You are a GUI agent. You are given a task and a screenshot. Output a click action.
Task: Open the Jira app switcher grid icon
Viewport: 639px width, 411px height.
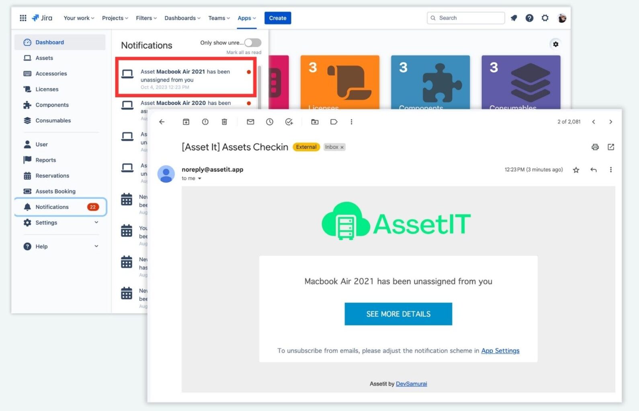tap(23, 18)
